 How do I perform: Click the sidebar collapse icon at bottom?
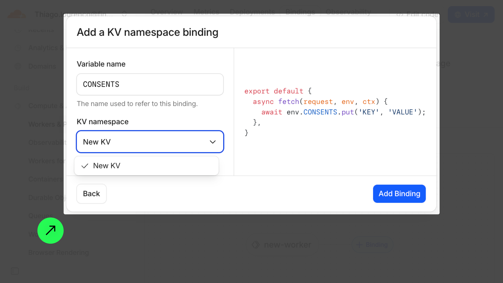tap(15, 271)
